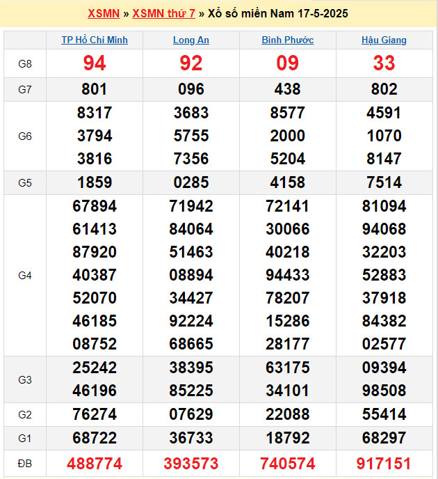The height and width of the screenshot is (479, 438).
Task: Click G5 number 7514
Action: [x=384, y=182]
